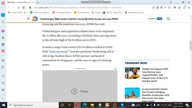Go back to the previous page
192x108 pixels.
(9, 7)
